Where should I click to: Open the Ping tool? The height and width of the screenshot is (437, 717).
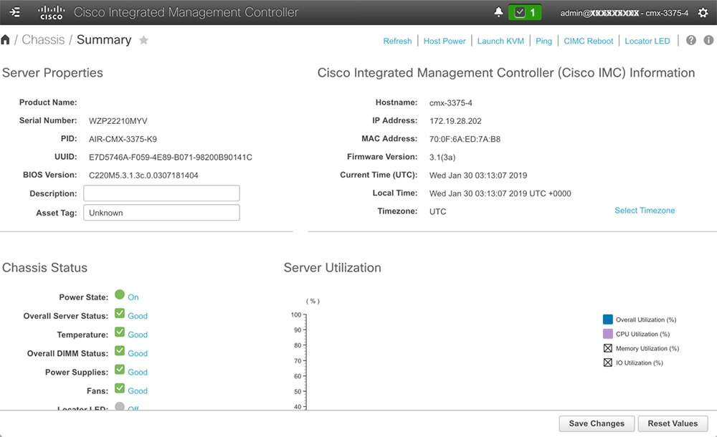[x=543, y=41]
